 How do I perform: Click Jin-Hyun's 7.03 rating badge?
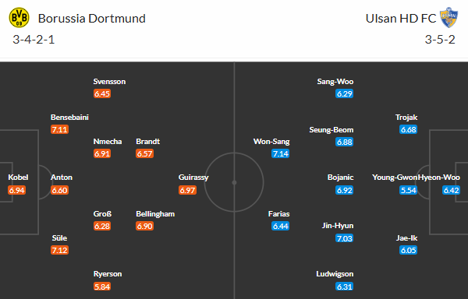[345, 238]
